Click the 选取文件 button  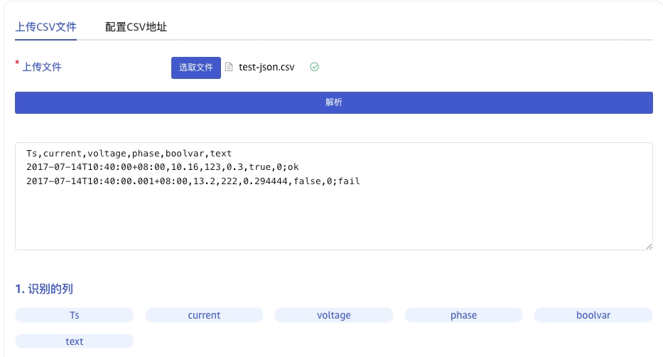pos(195,68)
